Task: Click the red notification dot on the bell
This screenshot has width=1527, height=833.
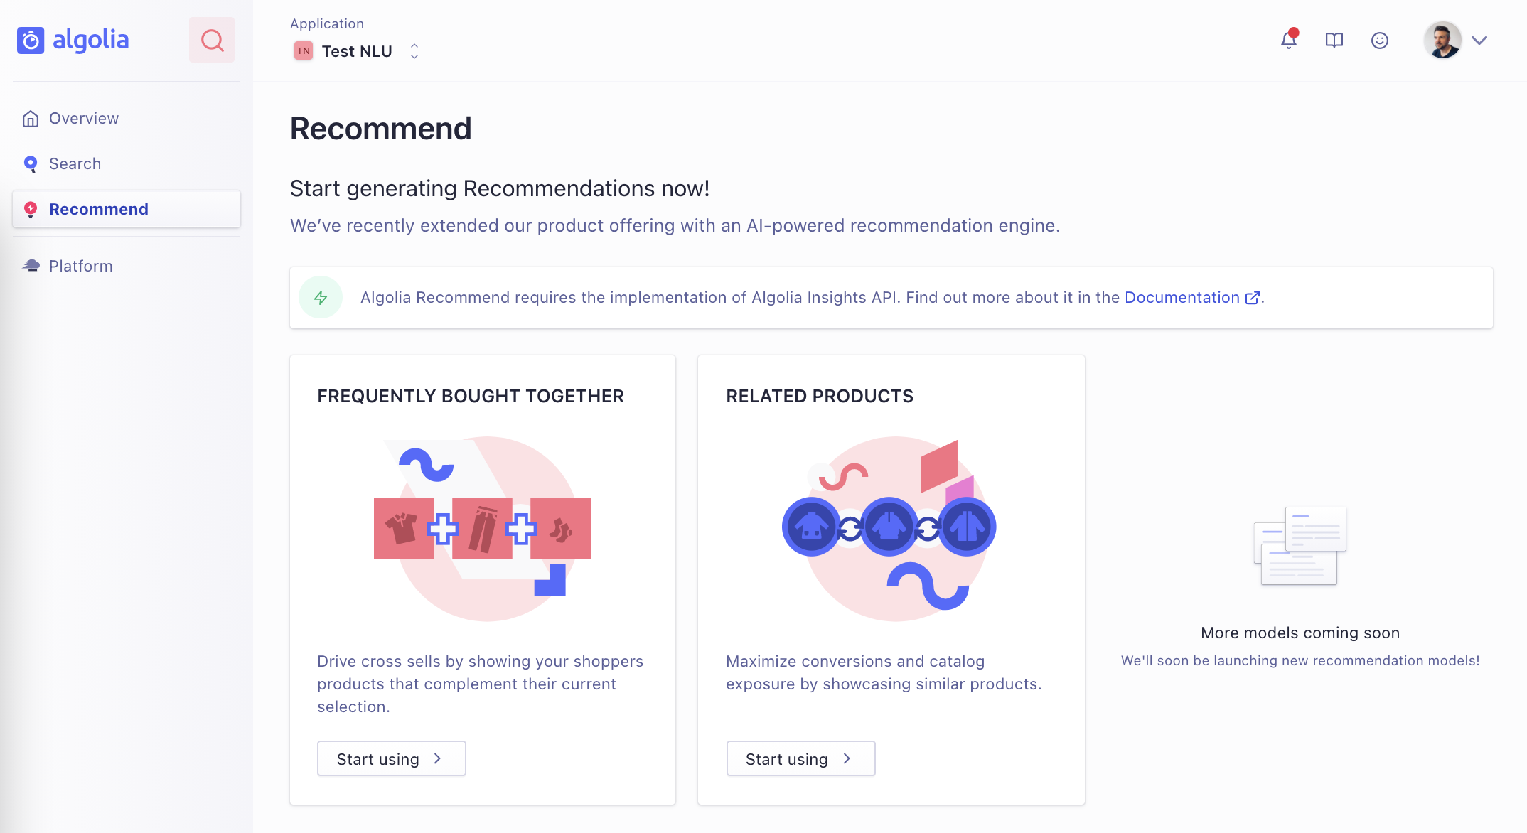Action: click(1295, 31)
